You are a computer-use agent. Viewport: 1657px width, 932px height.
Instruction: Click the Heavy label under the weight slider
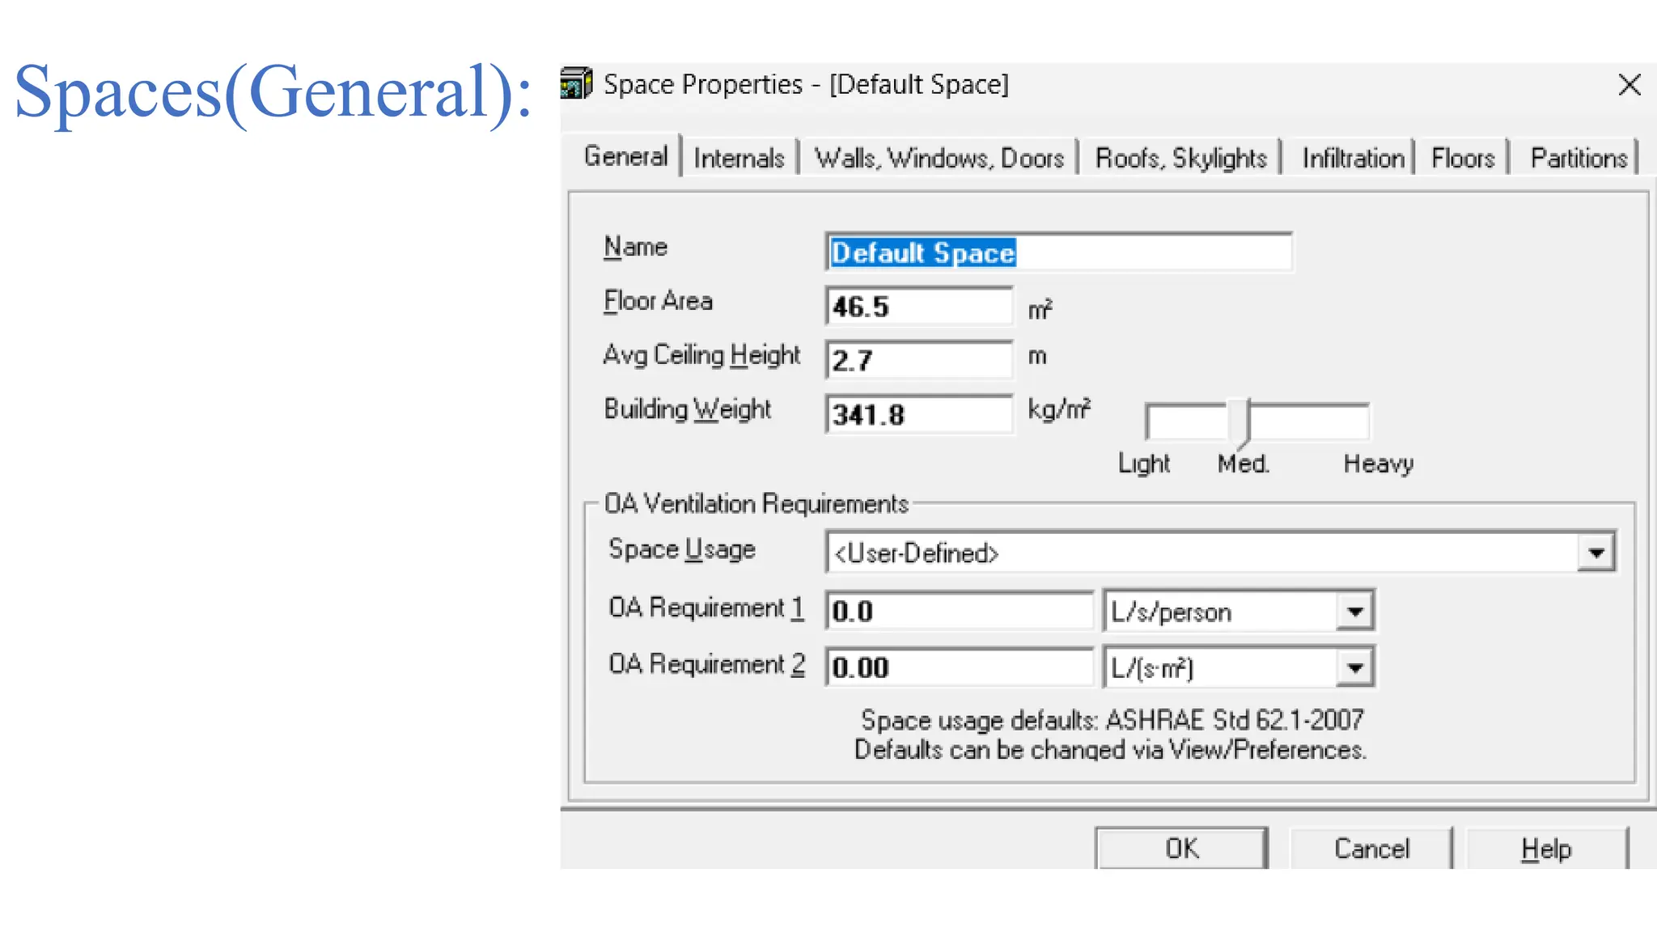[x=1379, y=464]
